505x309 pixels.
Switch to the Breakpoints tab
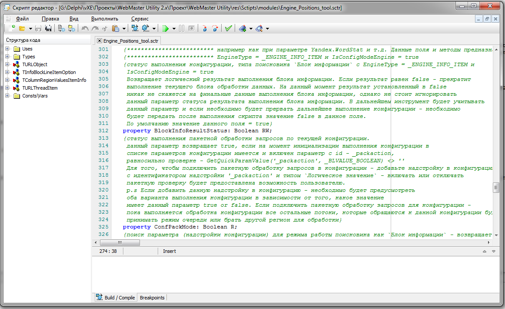[152, 298]
